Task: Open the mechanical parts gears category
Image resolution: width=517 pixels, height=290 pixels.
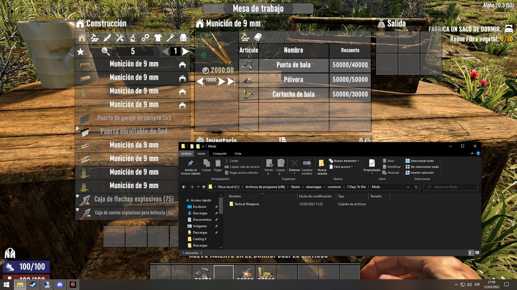Action: pyautogui.click(x=145, y=38)
